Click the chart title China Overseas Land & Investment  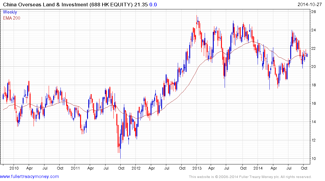(46, 5)
